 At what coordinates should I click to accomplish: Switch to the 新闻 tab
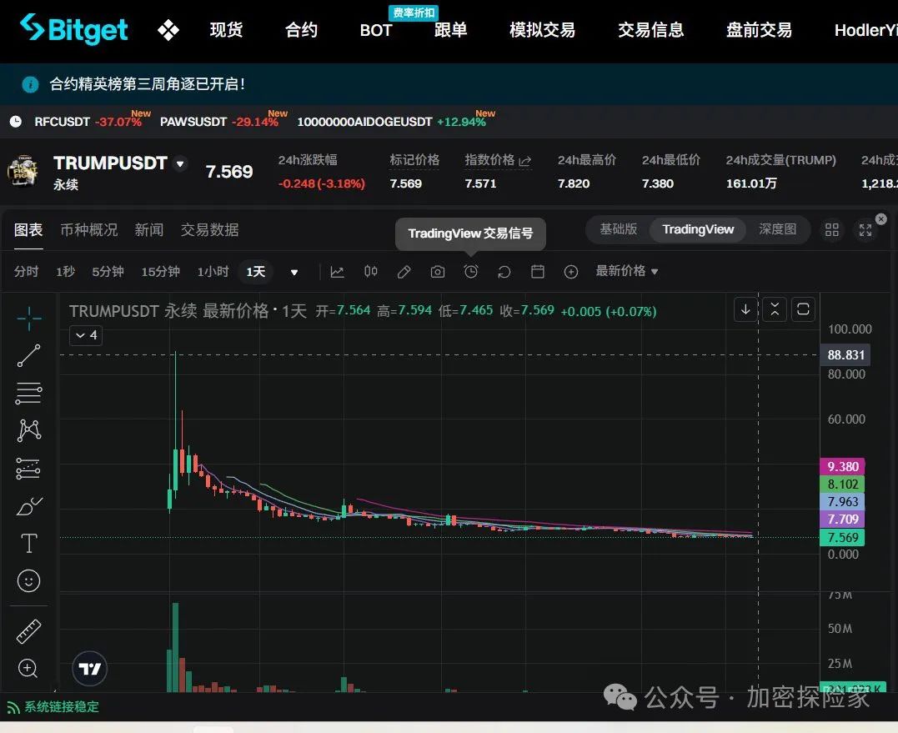[149, 230]
